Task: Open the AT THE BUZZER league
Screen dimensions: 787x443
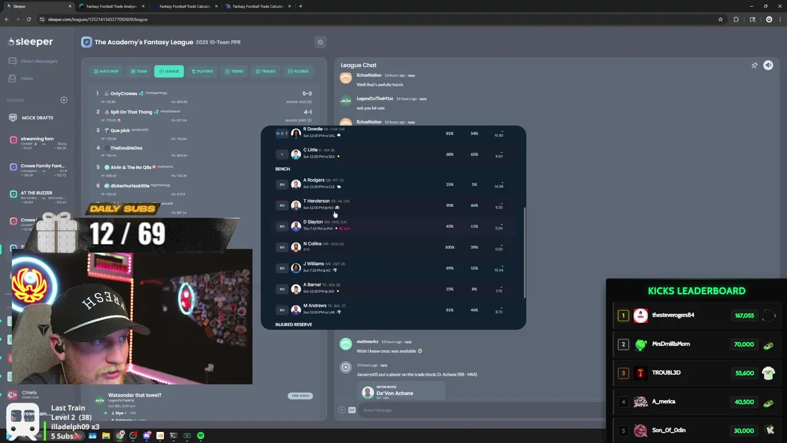Action: coord(38,196)
